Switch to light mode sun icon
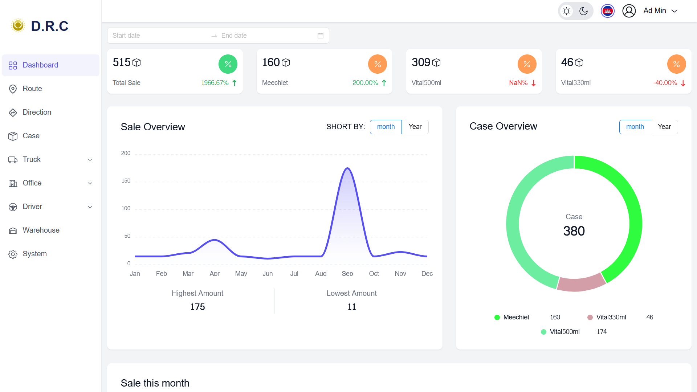 566,11
